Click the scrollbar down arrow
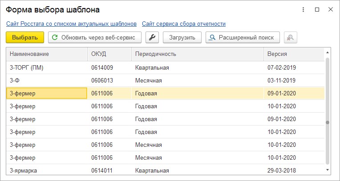This screenshot has height=181, width=340. [x=328, y=170]
